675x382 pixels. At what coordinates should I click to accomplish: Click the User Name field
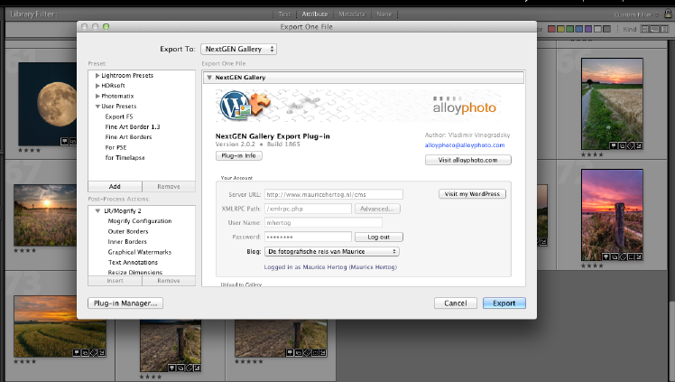coord(323,223)
